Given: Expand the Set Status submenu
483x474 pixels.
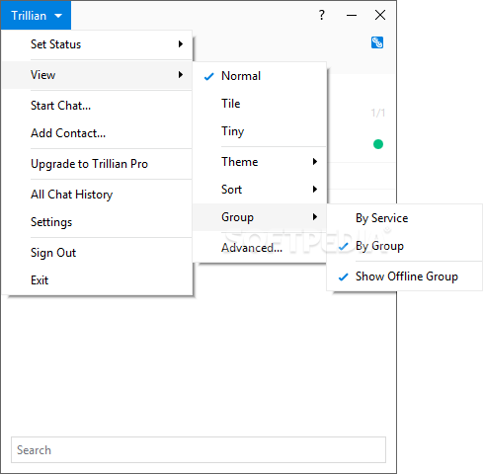Looking at the screenshot, I should (x=98, y=44).
